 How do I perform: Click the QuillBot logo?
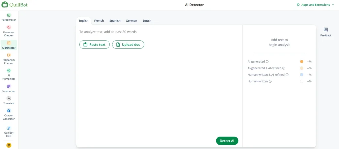click(x=15, y=5)
